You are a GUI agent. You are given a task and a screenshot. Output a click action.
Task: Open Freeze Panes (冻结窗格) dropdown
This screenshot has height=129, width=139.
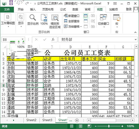click(x=73, y=26)
